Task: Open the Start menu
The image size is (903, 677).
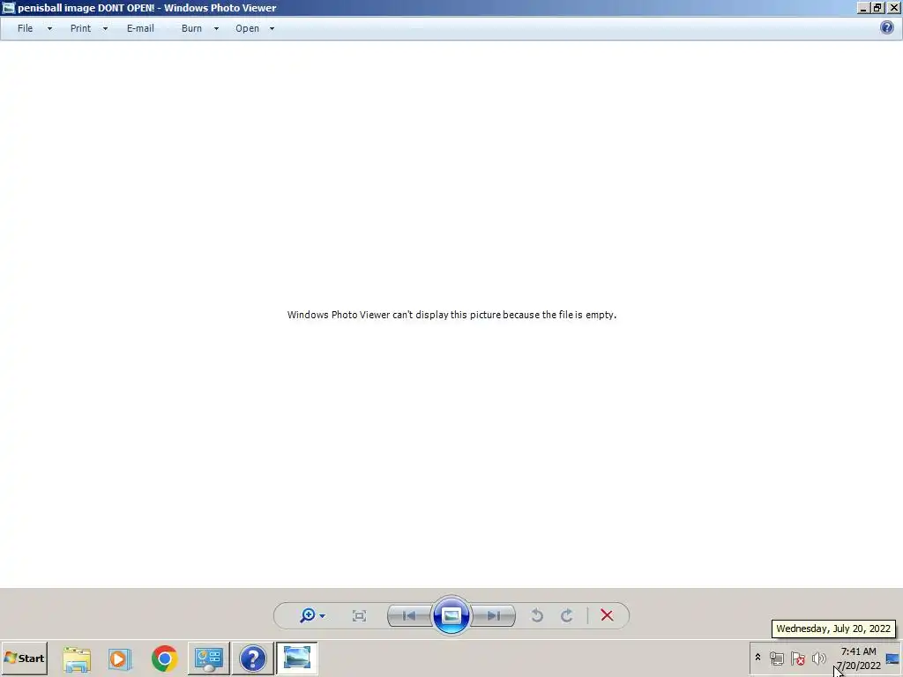Action: point(24,658)
